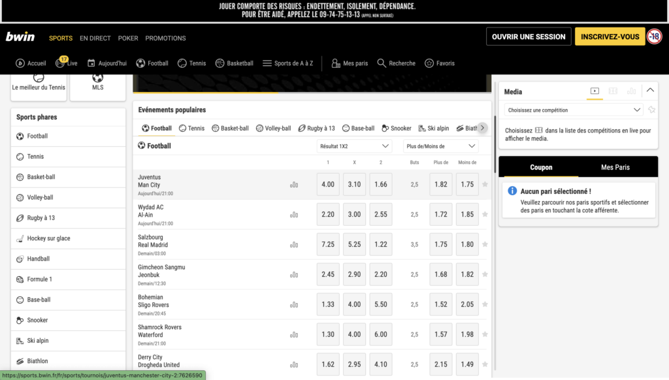Image resolution: width=669 pixels, height=380 pixels.
Task: Toggle favorite star for Juventus vs Man City
Action: (x=485, y=185)
